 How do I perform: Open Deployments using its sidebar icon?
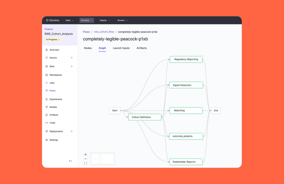(x=46, y=131)
